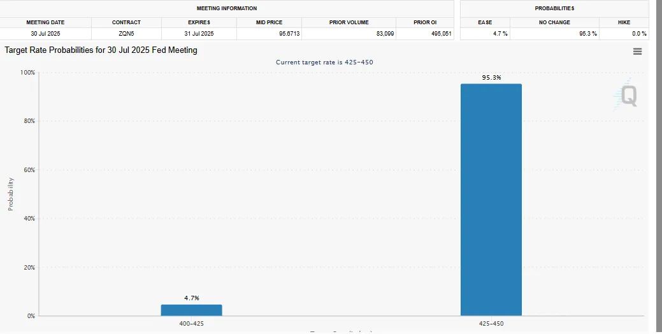Select the MID PRICE column header
The image size is (662, 334).
coord(269,22)
